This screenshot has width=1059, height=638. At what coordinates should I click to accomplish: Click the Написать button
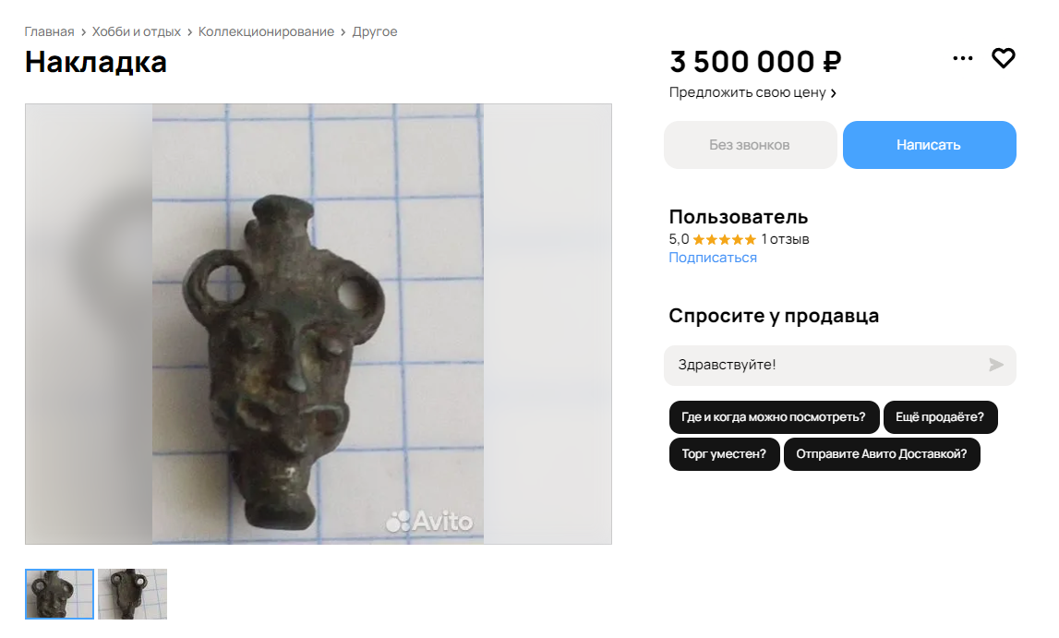pos(930,145)
